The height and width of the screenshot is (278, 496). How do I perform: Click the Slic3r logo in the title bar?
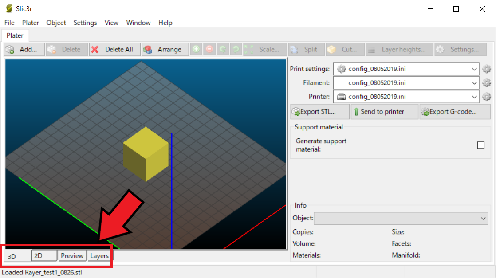pos(9,8)
